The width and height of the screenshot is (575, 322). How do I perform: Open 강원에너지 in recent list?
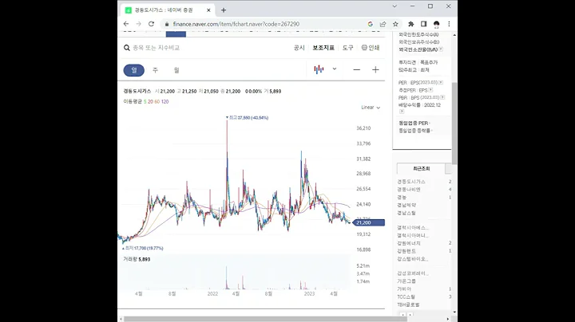point(409,243)
